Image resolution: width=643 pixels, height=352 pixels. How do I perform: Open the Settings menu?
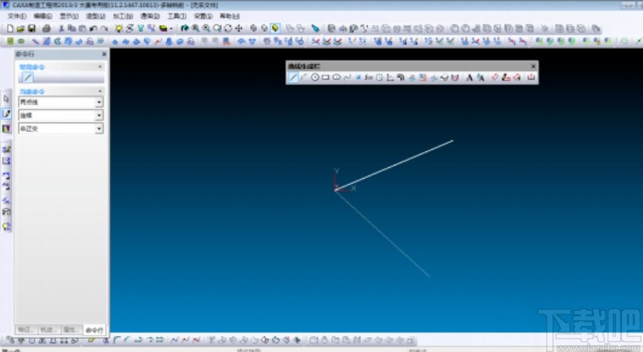203,16
